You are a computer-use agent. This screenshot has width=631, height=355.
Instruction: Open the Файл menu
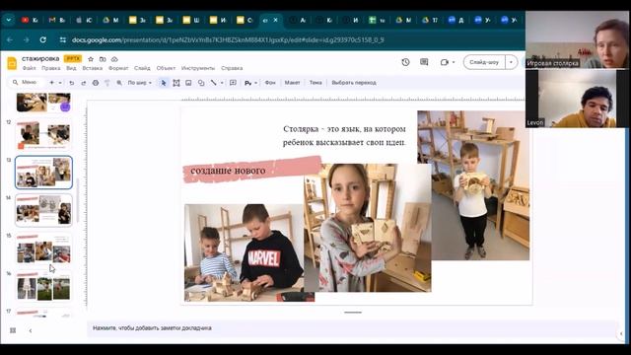pos(29,68)
